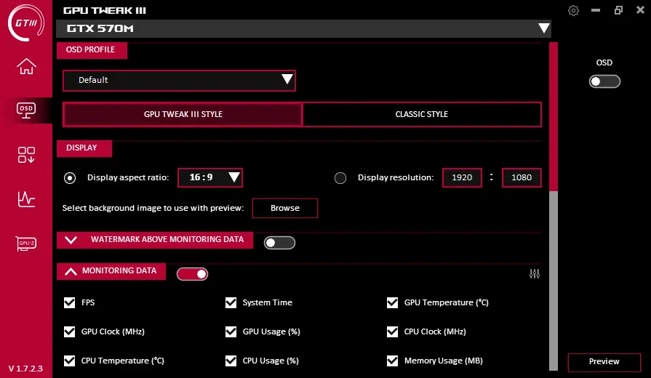Open settings gear in title bar
Image resolution: width=651 pixels, height=378 pixels.
(573, 10)
